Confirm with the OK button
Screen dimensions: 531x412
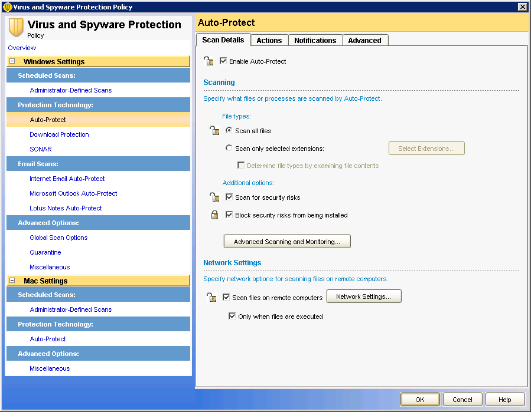coord(420,400)
